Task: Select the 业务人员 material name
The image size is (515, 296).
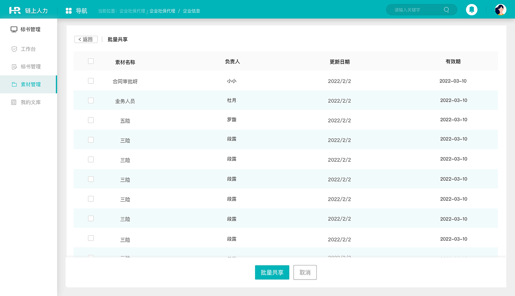Action: click(125, 101)
